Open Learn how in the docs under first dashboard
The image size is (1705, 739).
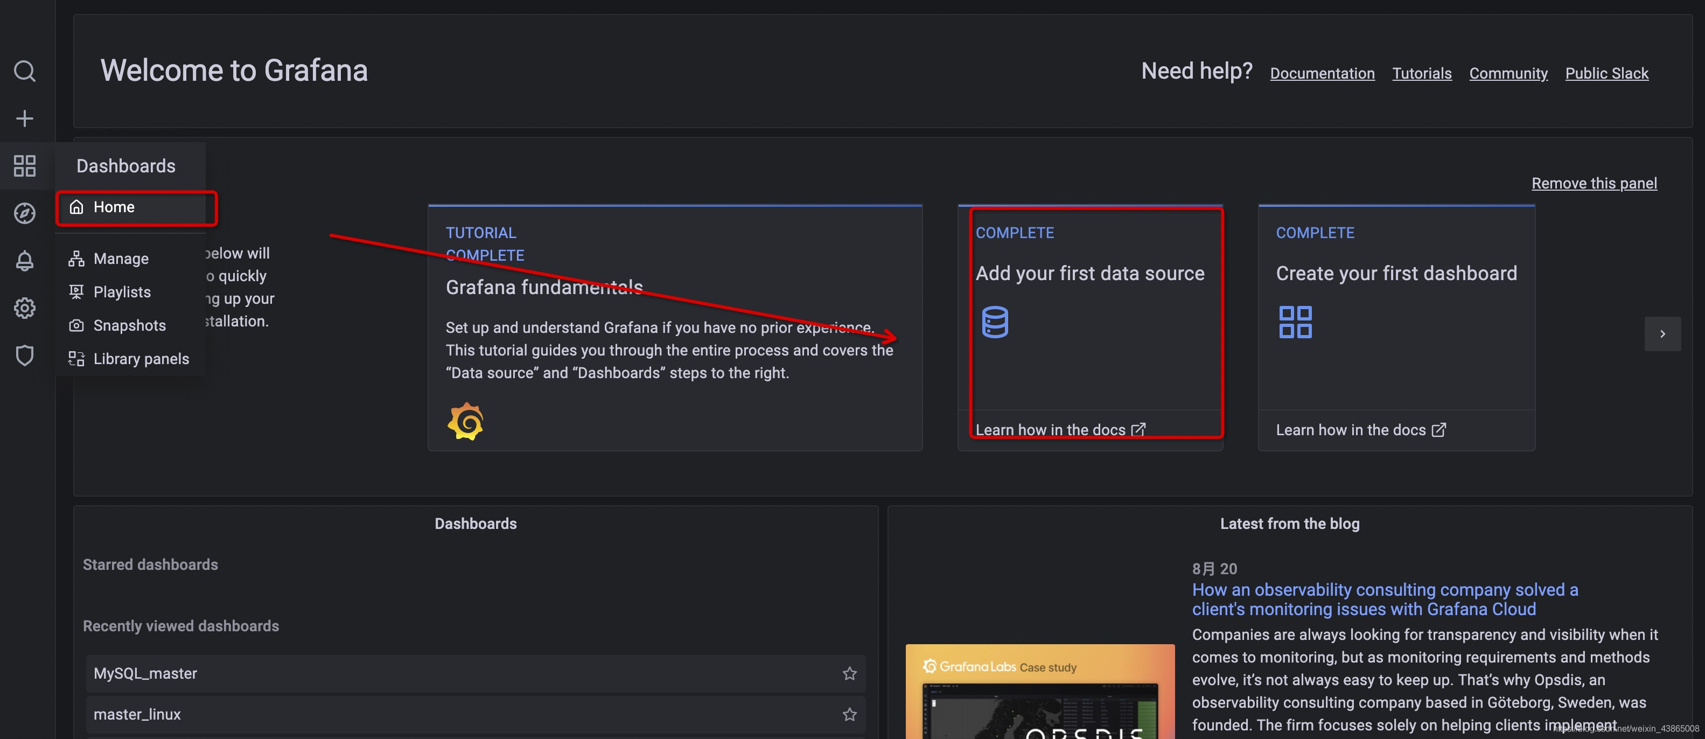click(1361, 430)
